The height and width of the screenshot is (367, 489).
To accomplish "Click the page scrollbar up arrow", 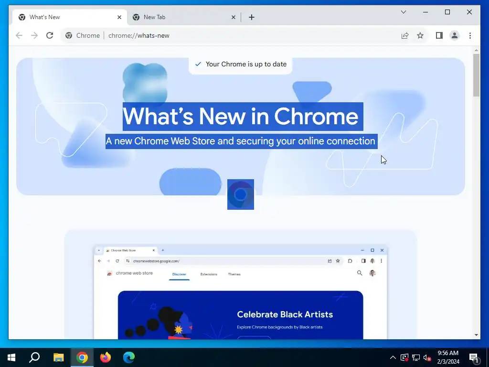I will pyautogui.click(x=476, y=50).
